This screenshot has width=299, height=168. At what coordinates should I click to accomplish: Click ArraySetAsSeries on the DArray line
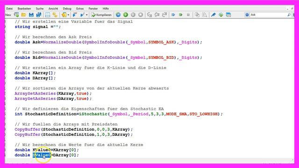pyautogui.click(x=35, y=98)
